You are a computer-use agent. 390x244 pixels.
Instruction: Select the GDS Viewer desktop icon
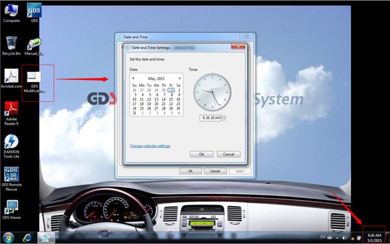tap(12, 210)
